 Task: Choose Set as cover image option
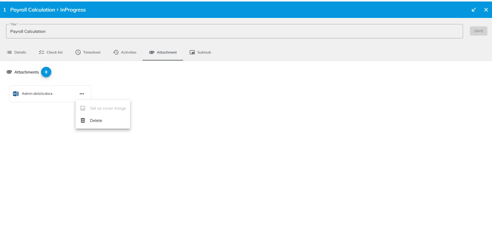[x=108, y=108]
